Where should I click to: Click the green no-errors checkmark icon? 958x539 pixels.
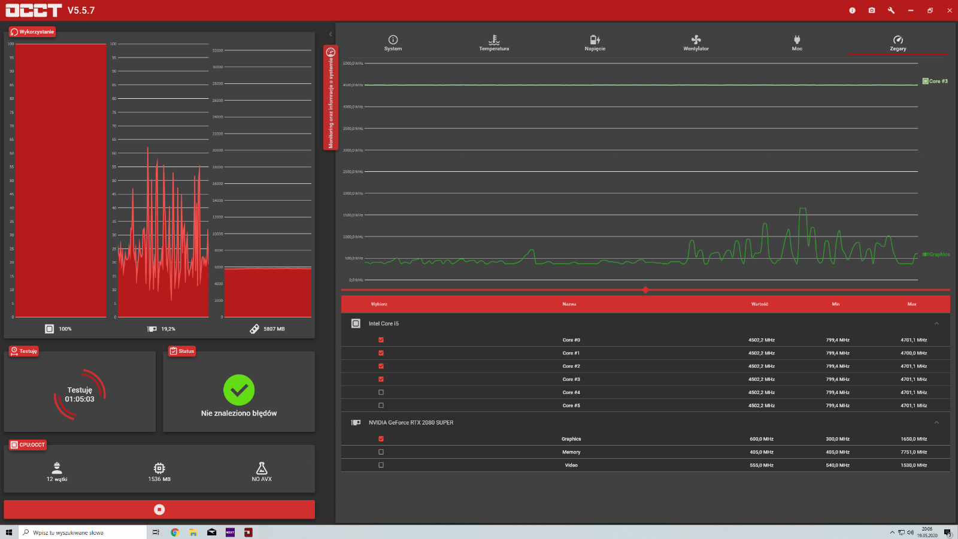[x=239, y=390]
